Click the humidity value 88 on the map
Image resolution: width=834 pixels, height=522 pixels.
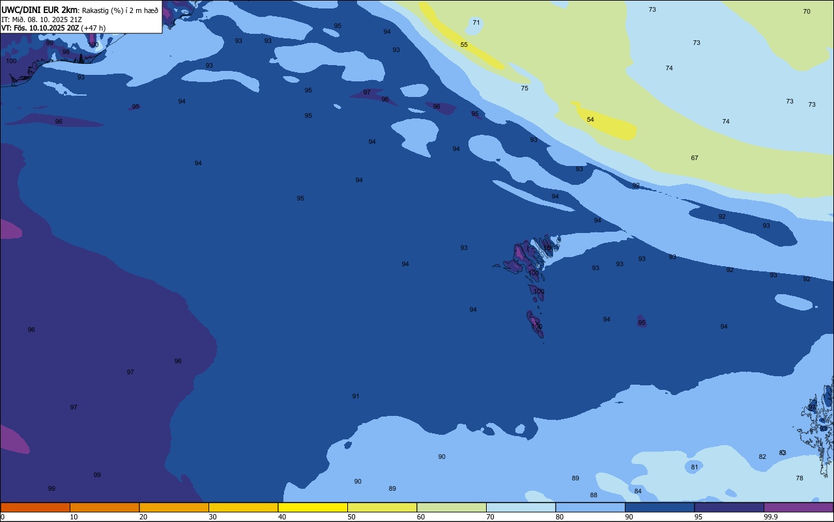click(x=594, y=495)
